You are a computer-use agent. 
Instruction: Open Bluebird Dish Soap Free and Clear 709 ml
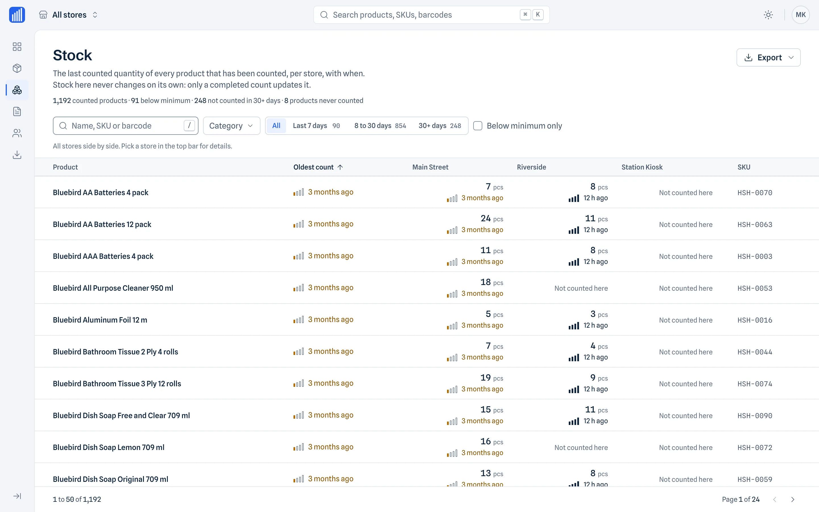point(121,416)
